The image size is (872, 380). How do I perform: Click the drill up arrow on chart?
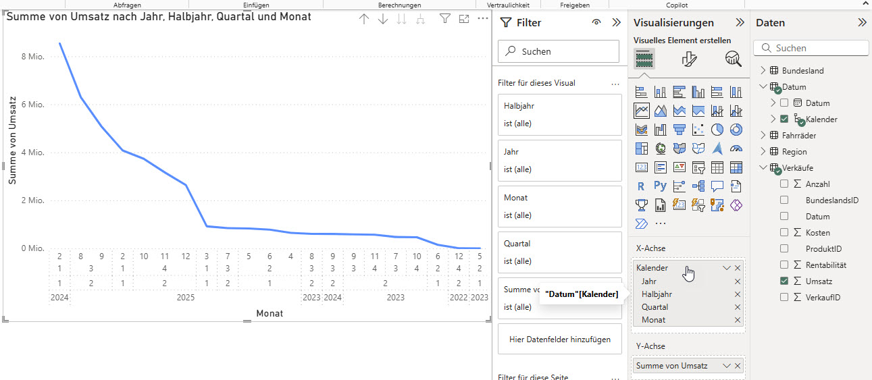pos(364,19)
